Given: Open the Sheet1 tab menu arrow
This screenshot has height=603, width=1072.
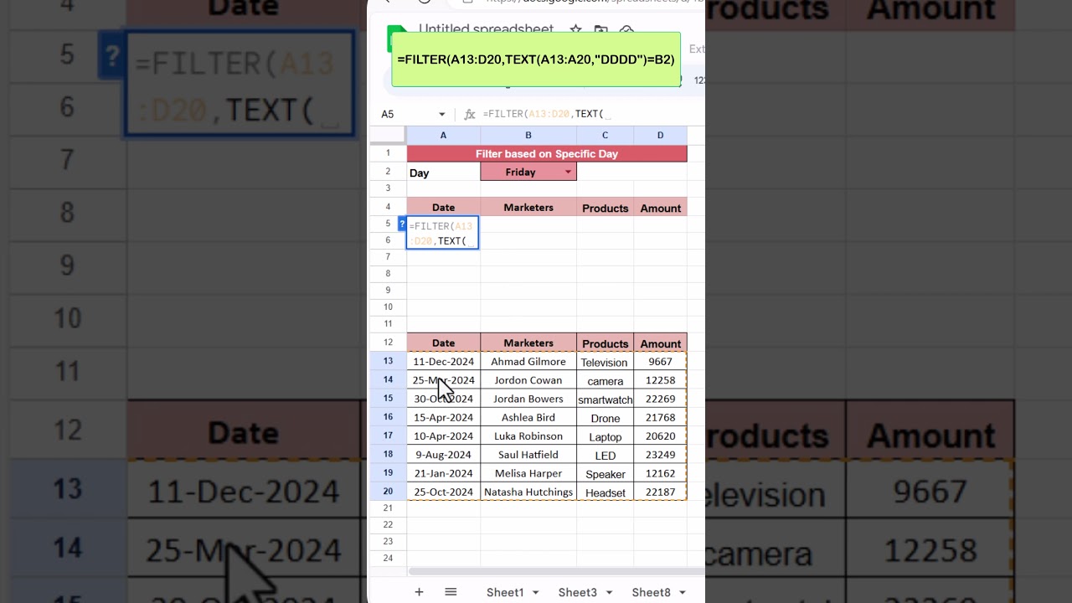Looking at the screenshot, I should tap(537, 592).
